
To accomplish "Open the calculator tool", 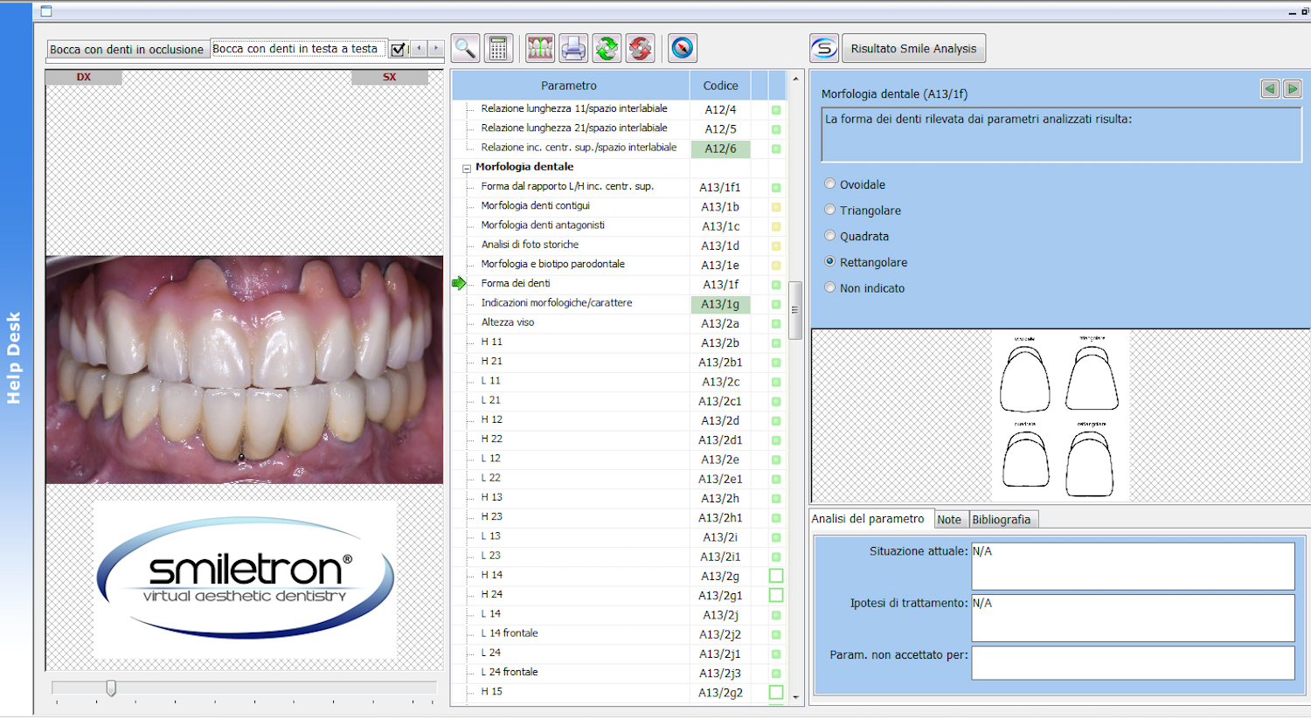I will point(498,49).
